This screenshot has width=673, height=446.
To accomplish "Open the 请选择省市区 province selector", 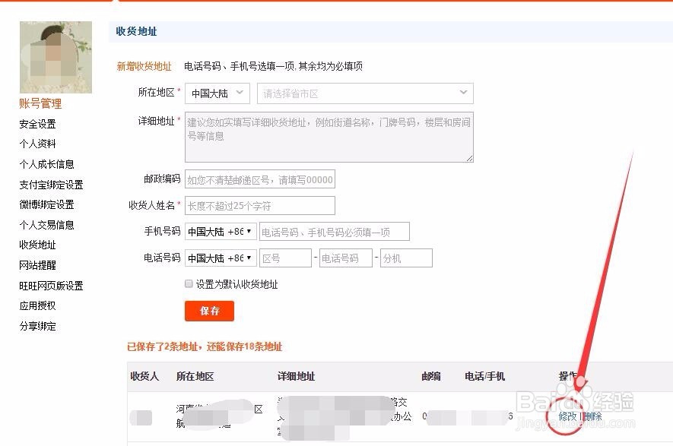I will click(x=365, y=93).
